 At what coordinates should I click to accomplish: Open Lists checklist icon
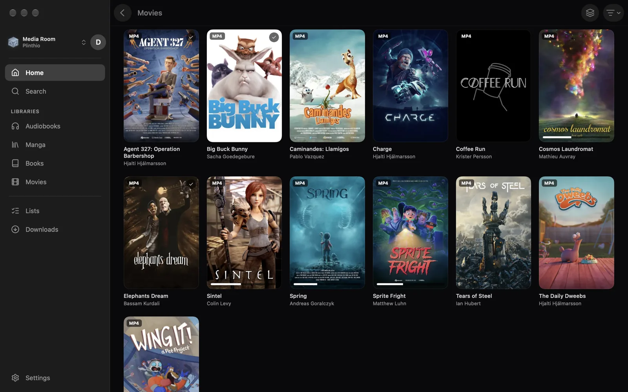click(15, 211)
